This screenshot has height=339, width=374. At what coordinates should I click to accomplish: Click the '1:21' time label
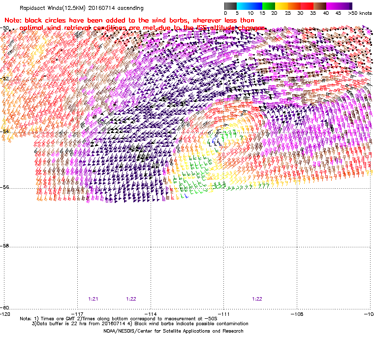coord(93,299)
